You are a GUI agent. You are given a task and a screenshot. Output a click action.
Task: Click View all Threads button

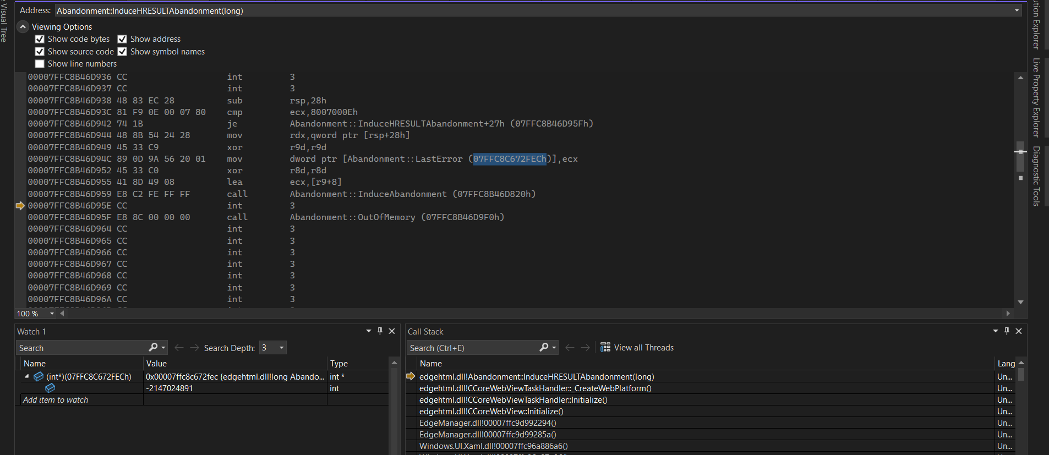(x=637, y=348)
